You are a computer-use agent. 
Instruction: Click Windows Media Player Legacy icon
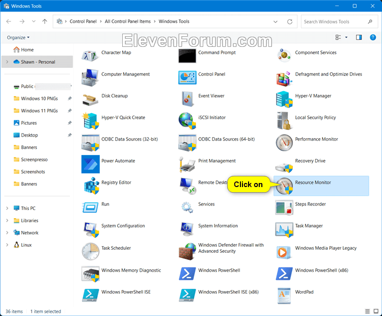(x=284, y=252)
